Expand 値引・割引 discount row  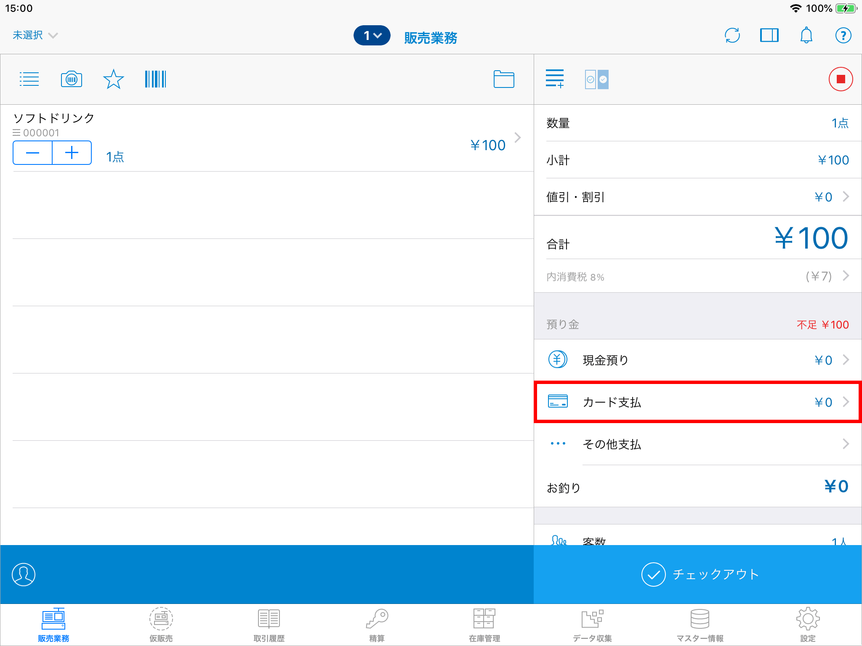pyautogui.click(x=697, y=197)
